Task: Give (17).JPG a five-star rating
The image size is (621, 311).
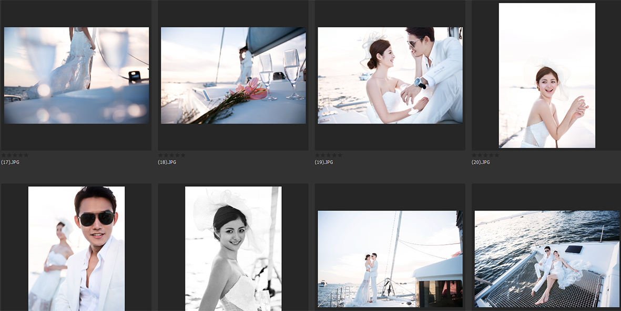Action: [x=26, y=155]
